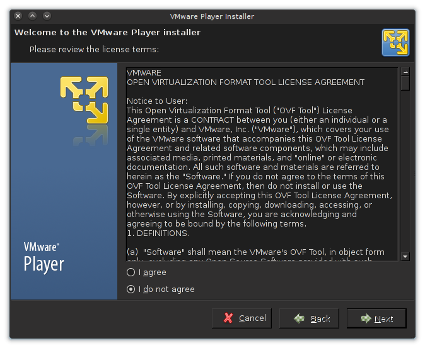Click the license text scrollbar thumb

pos(405,83)
